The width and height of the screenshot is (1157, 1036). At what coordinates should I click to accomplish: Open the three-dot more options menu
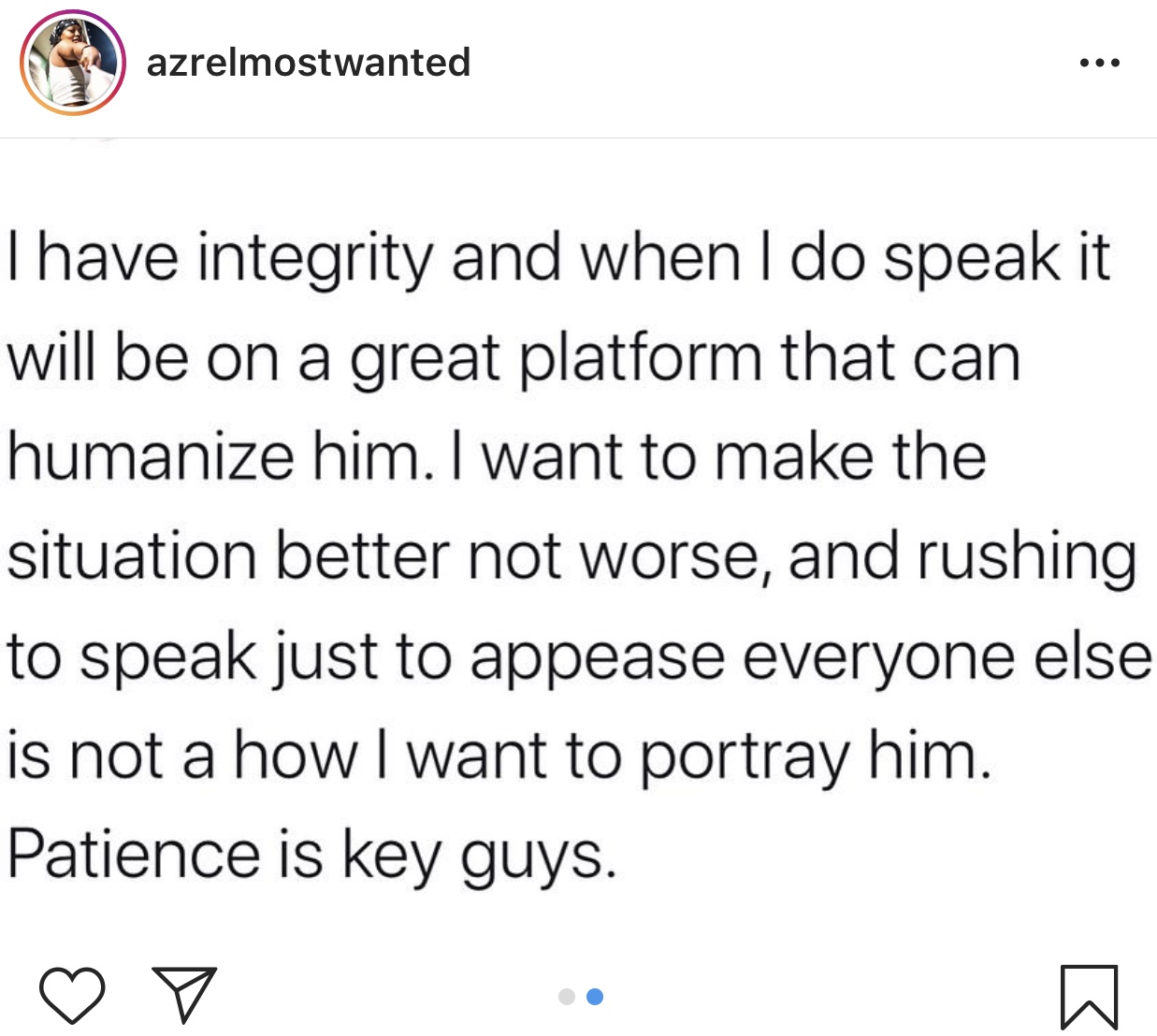click(1099, 64)
